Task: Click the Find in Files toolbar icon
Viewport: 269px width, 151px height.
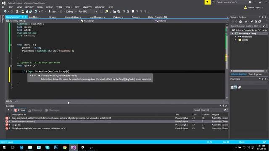Action: click(107, 11)
